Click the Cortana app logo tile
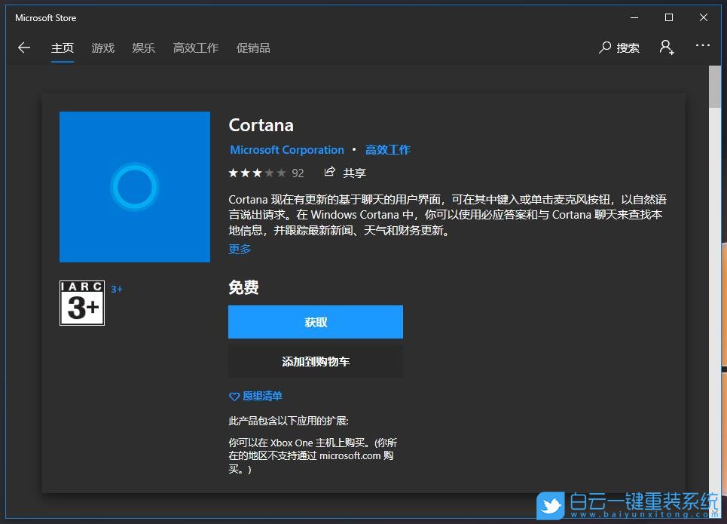The width and height of the screenshot is (727, 524). [x=134, y=186]
